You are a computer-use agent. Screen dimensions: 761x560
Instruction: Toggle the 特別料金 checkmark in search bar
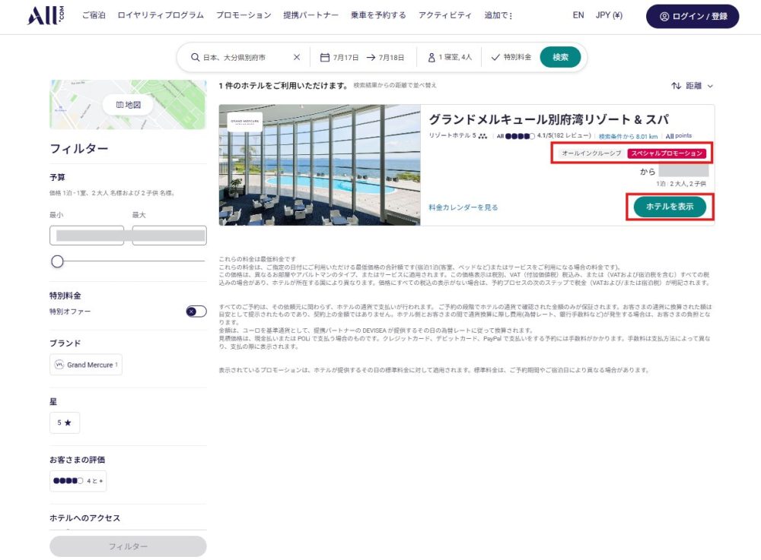[495, 57]
